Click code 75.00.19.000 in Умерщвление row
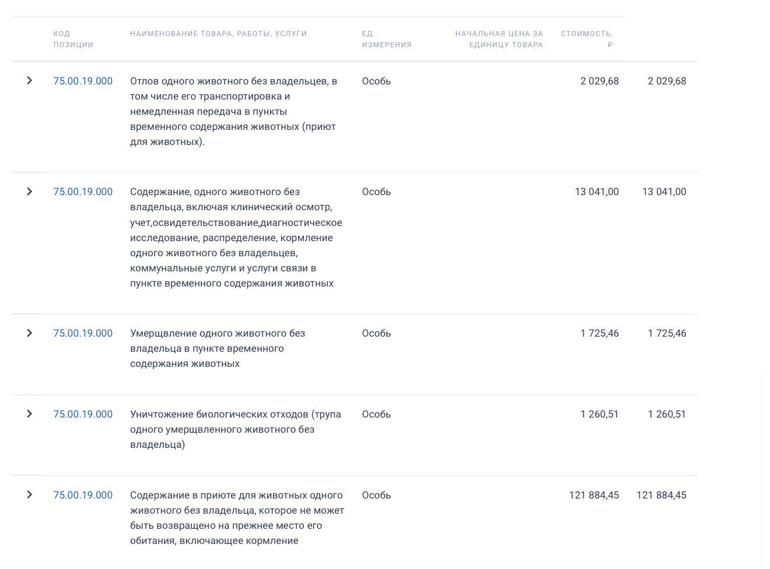This screenshot has width=770, height=569. click(x=83, y=333)
